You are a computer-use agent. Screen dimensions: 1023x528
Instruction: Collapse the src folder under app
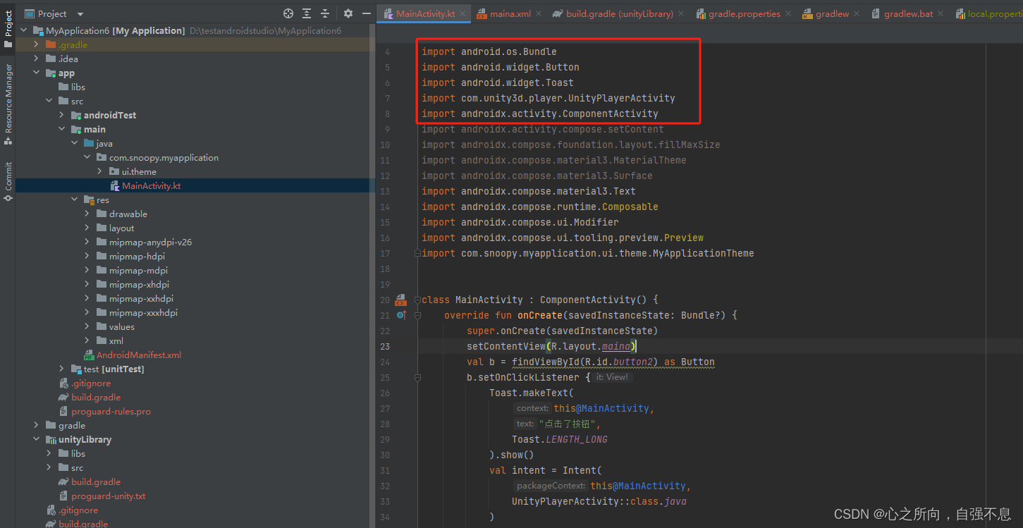coord(49,101)
